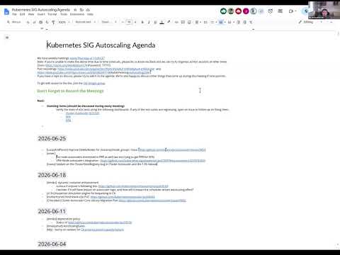Open the Google Docs home logo
The image size is (340, 255).
tap(6, 11)
